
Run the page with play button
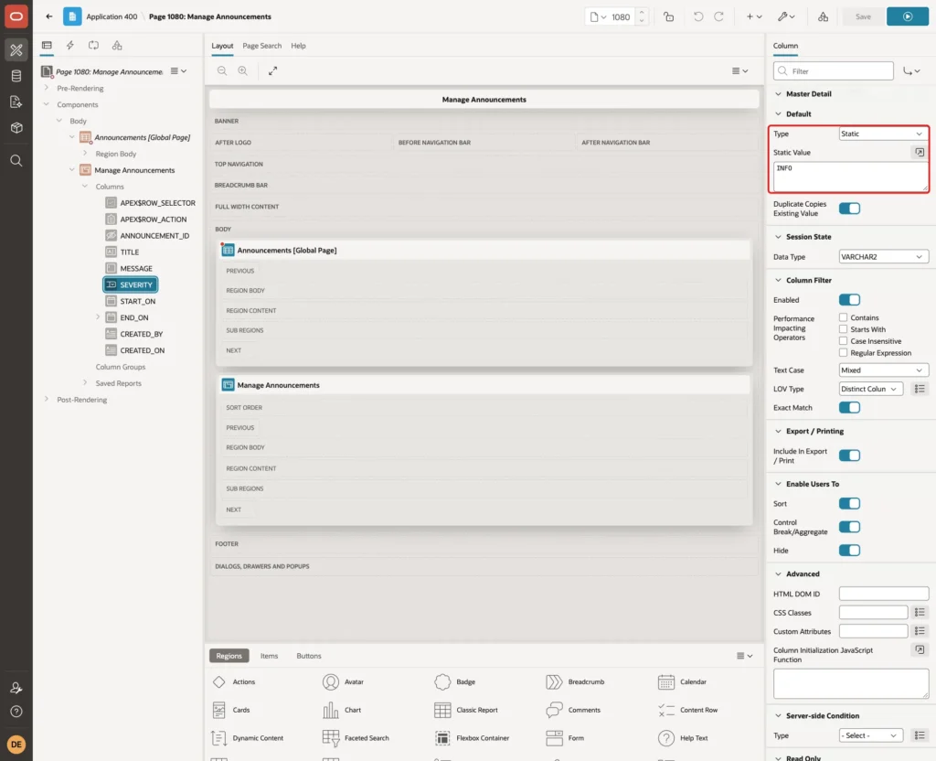point(907,16)
